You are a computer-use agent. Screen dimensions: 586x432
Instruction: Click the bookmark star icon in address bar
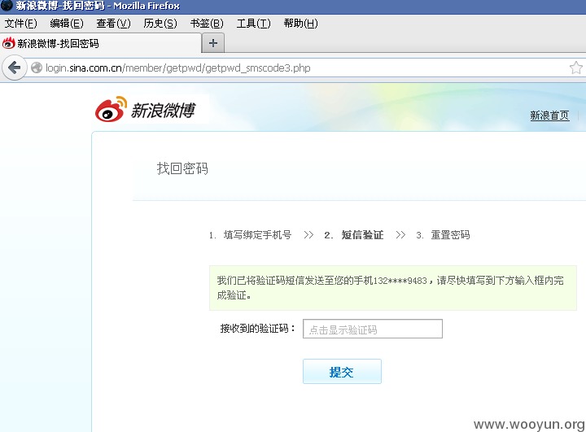[x=576, y=68]
